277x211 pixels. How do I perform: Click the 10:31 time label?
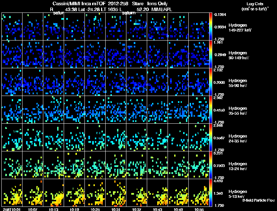(116, 209)
